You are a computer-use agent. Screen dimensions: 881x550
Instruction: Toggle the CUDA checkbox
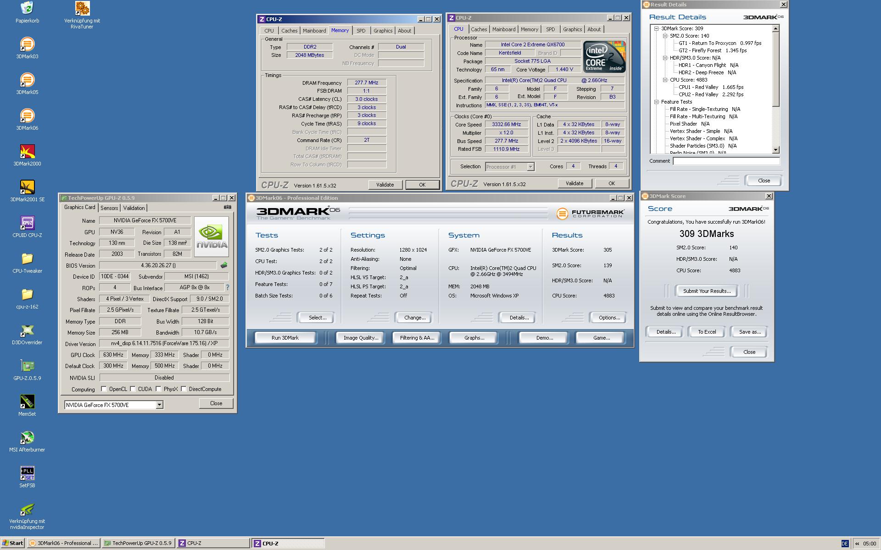[x=133, y=389]
